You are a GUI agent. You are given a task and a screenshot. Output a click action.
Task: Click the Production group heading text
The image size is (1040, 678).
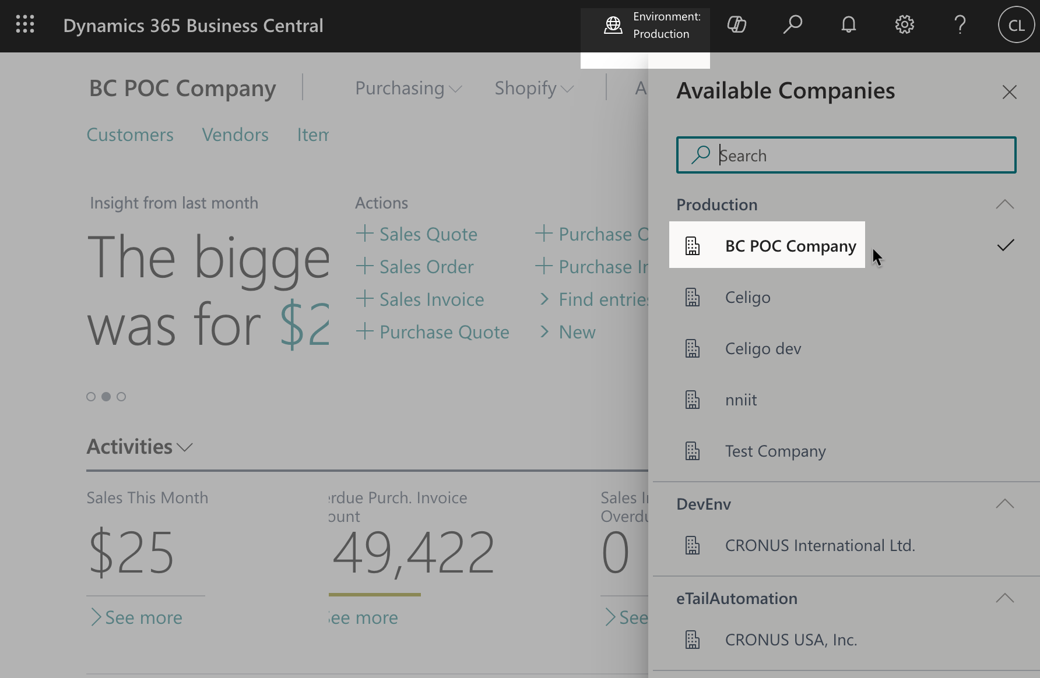(716, 204)
